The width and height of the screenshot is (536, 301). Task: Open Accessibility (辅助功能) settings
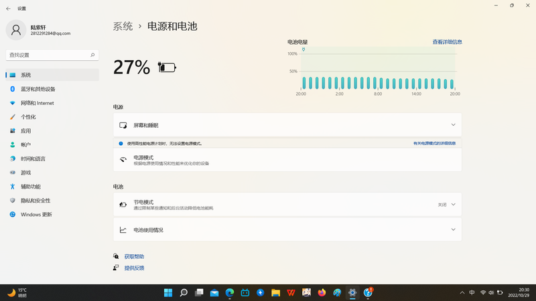tap(30, 187)
